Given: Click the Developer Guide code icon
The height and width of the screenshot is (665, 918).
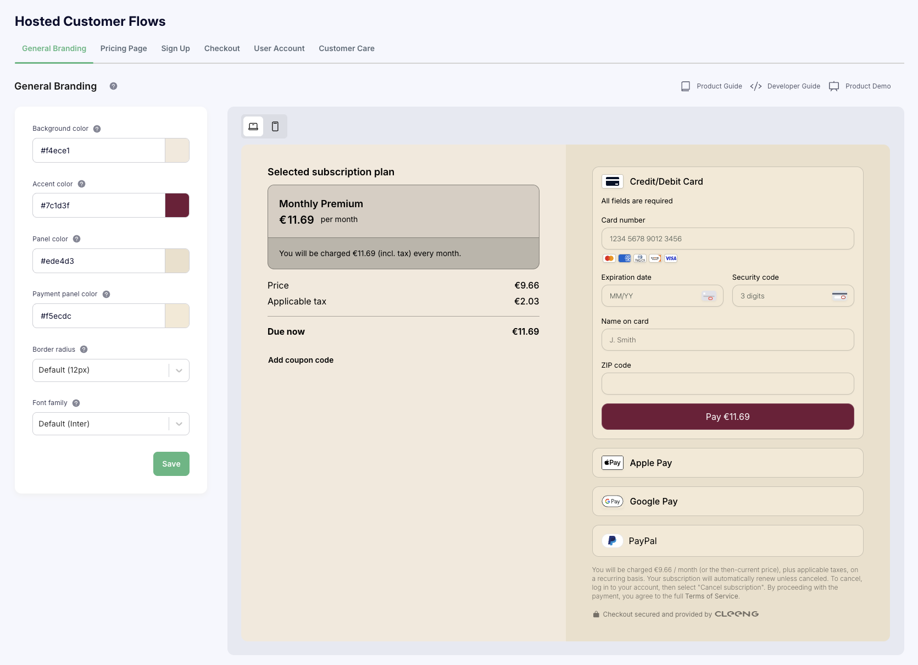Looking at the screenshot, I should (x=756, y=86).
